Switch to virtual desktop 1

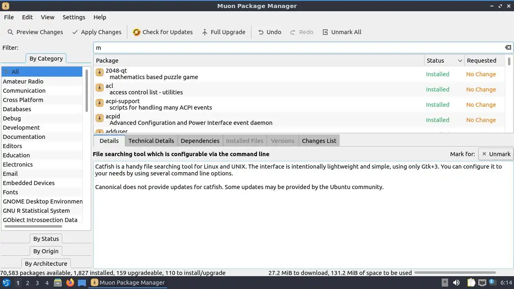point(18,283)
